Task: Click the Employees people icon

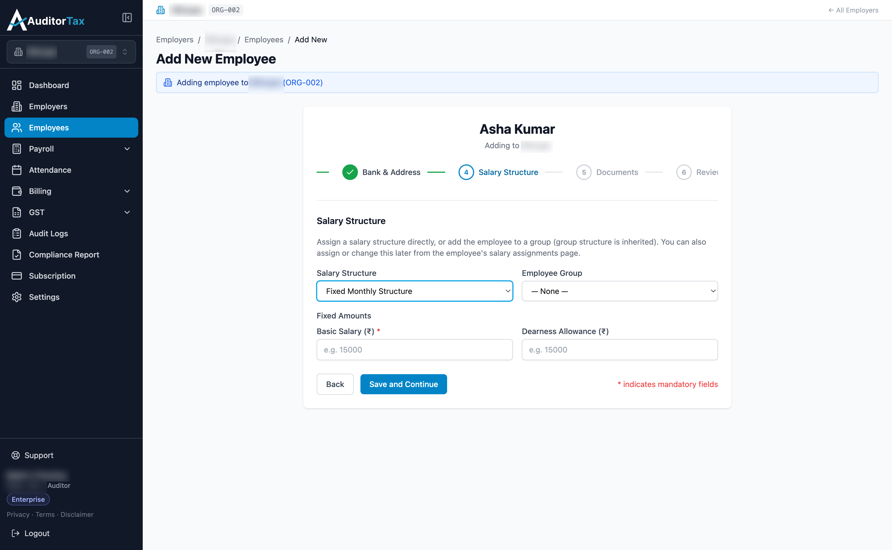Action: pos(17,127)
